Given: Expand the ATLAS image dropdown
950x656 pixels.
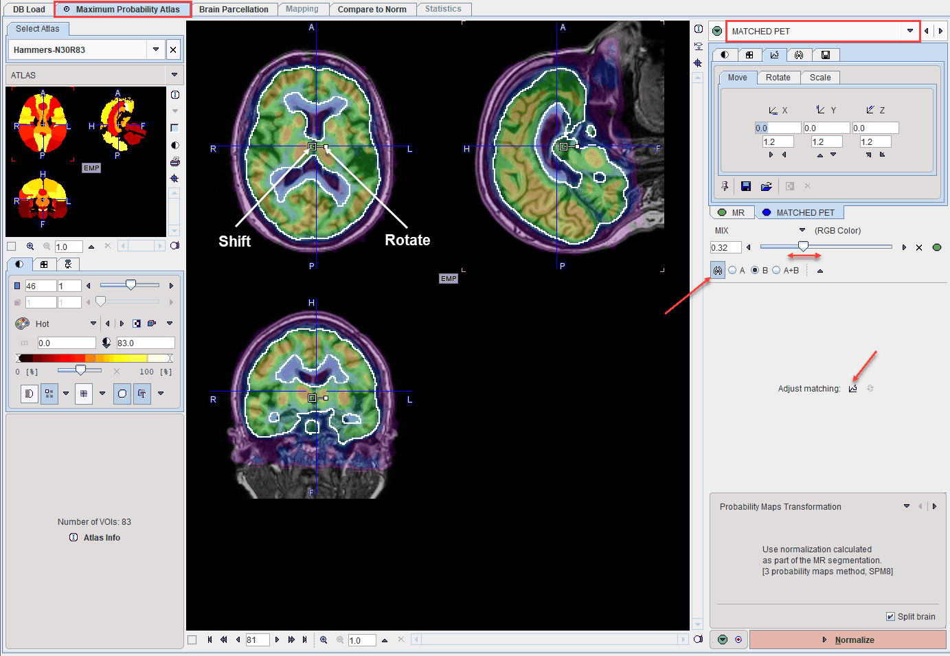Looking at the screenshot, I should tap(174, 75).
